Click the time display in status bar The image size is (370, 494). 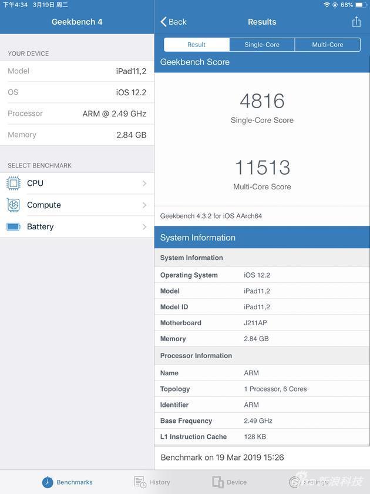tap(15, 5)
